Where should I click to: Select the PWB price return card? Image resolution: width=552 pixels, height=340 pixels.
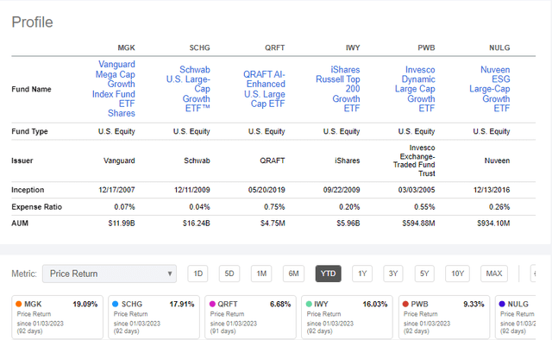click(x=444, y=317)
